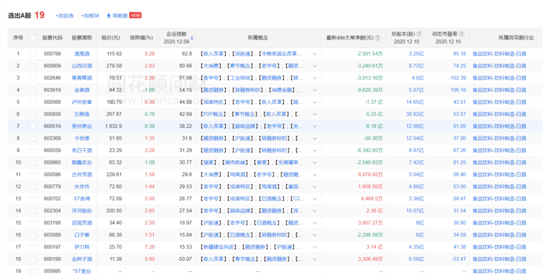Expand the concept list for 五粮液
Image resolution: width=543 pixels, height=277 pixels.
tap(315, 114)
